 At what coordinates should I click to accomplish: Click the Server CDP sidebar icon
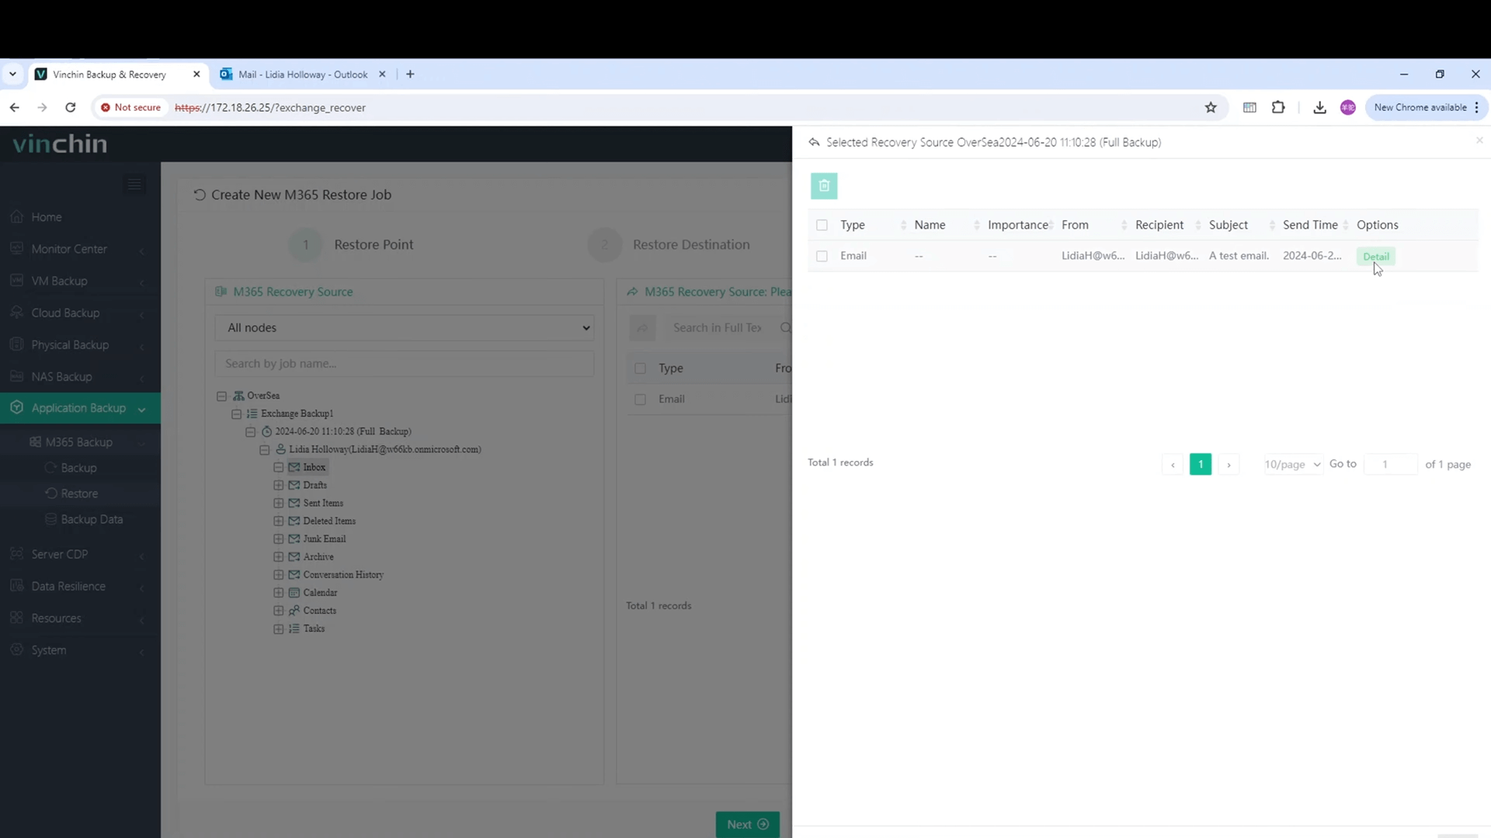pyautogui.click(x=16, y=554)
